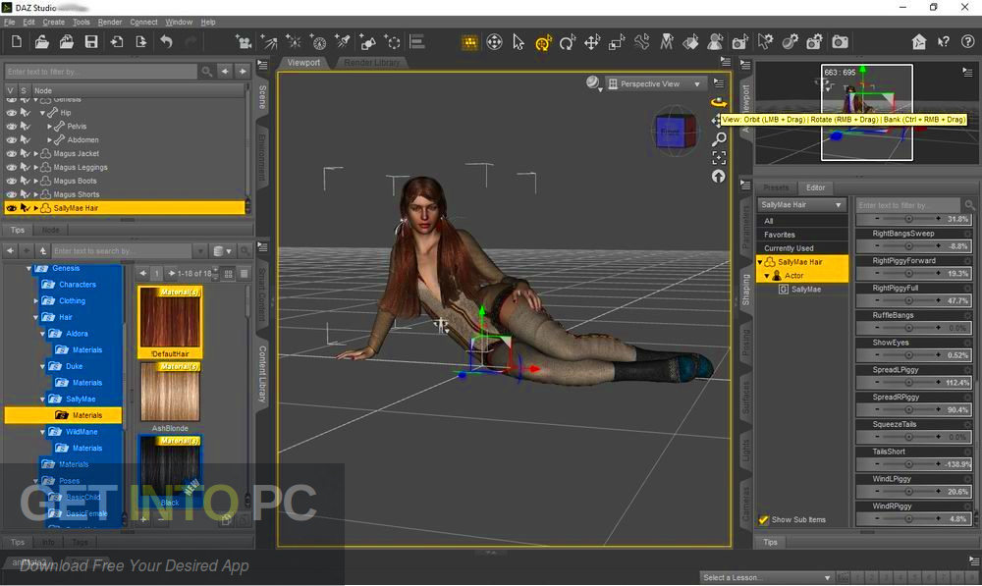Collapse the Actor item in Shaping tree
982x586 pixels.
767,276
